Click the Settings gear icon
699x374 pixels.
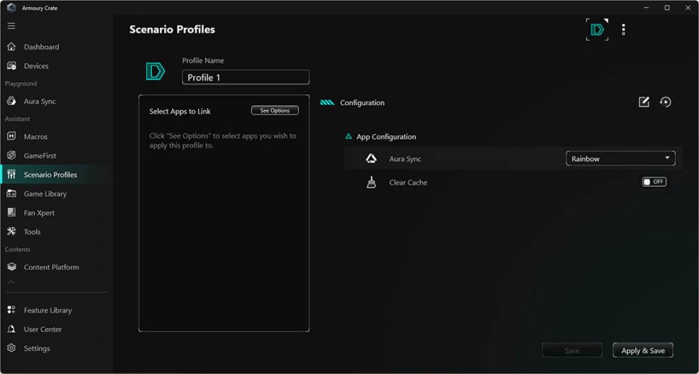12,348
